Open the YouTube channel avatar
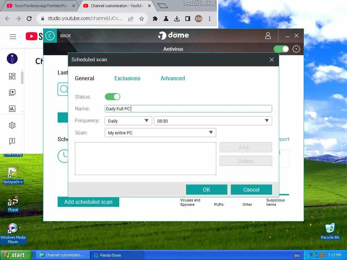 coord(12,59)
